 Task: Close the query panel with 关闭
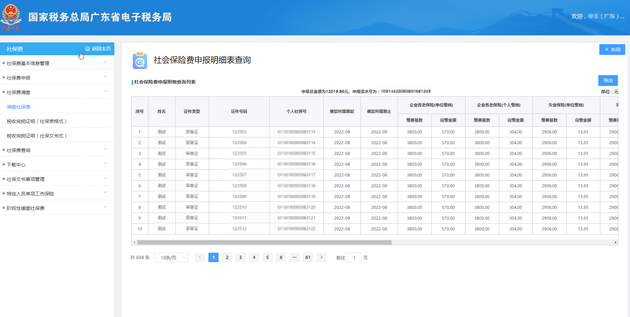click(x=612, y=50)
